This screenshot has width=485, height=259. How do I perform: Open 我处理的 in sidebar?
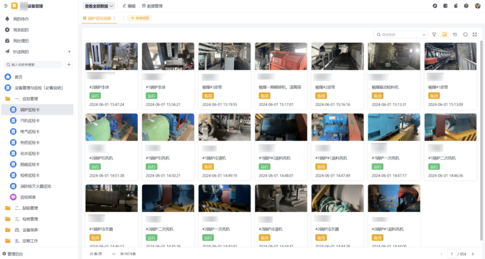[21, 41]
